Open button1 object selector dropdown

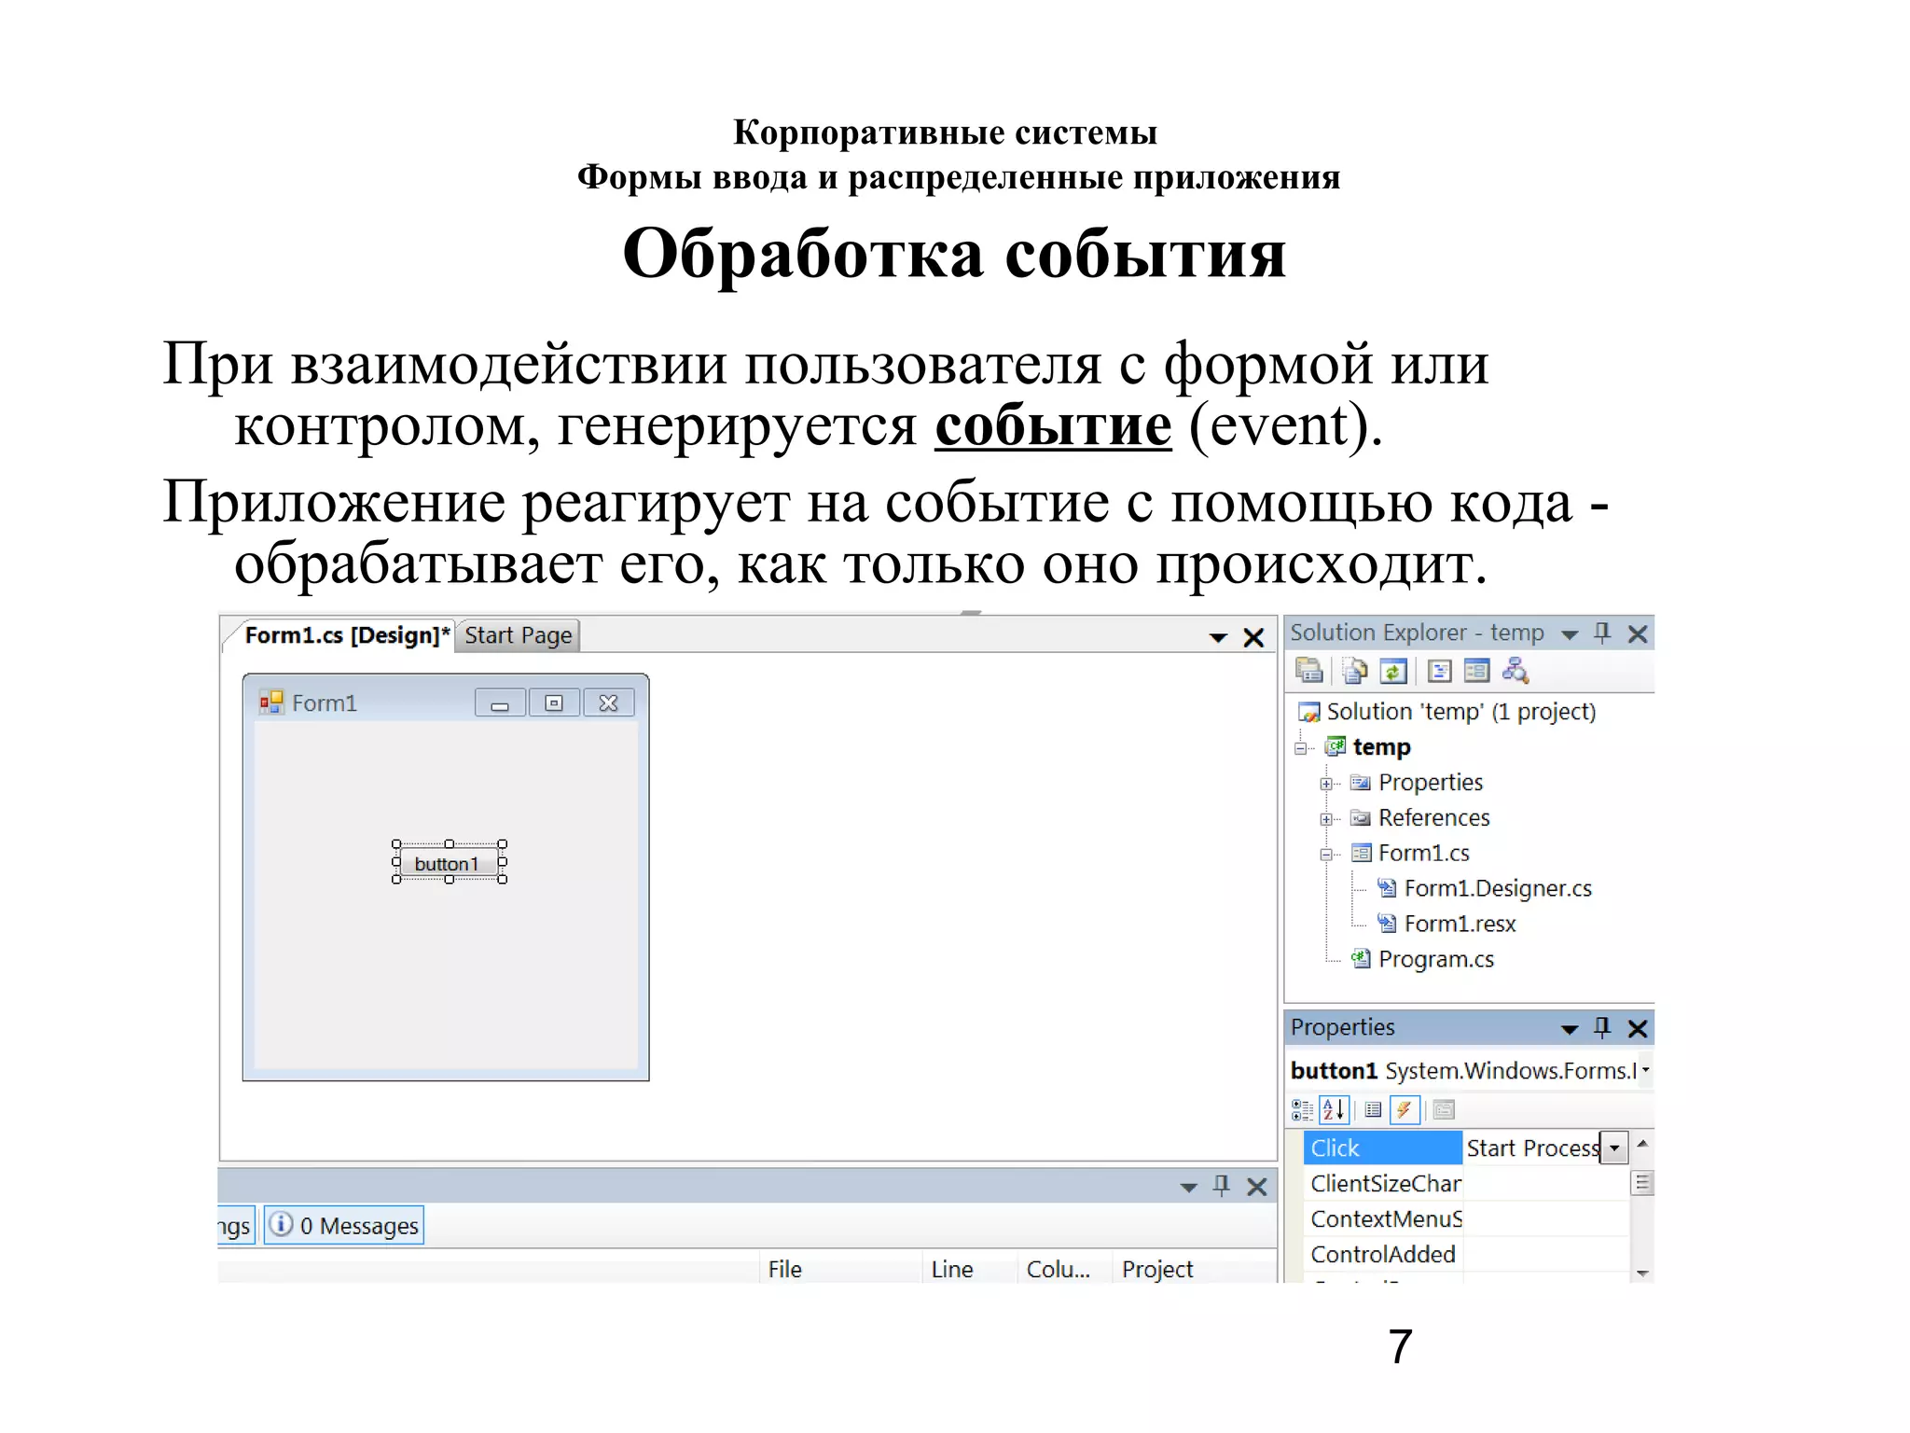coord(1646,1070)
